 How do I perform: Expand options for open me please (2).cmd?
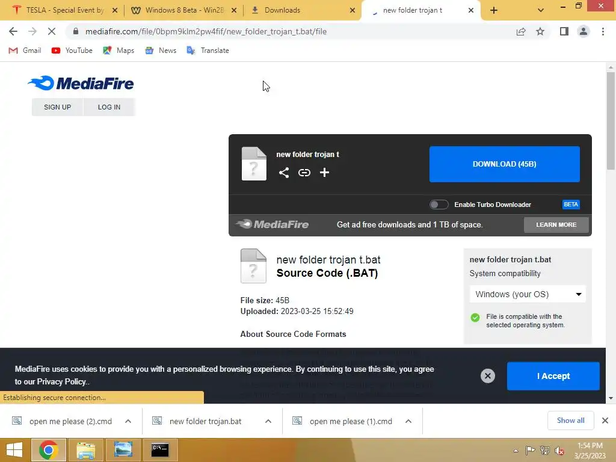(128, 421)
